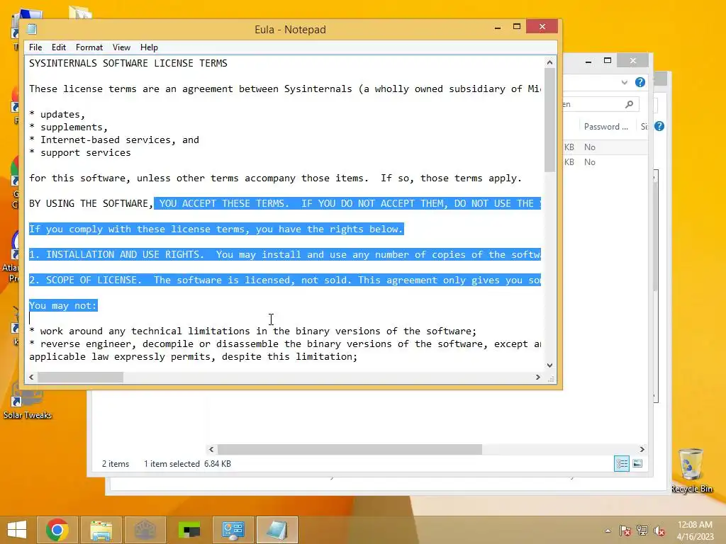Image resolution: width=726 pixels, height=544 pixels.
Task: Click the '* Internet-based services, and' line
Action: (114, 140)
